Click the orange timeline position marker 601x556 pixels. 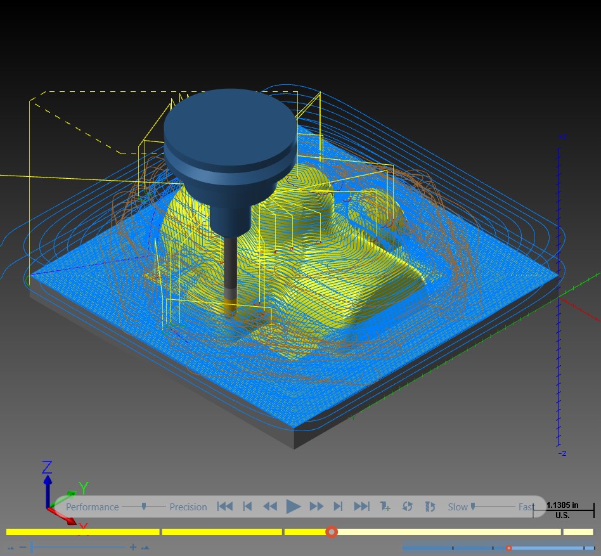coord(332,532)
